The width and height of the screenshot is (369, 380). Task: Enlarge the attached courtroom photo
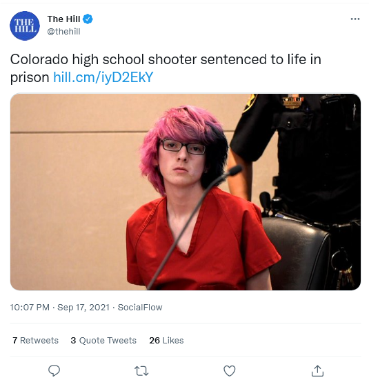(x=186, y=192)
